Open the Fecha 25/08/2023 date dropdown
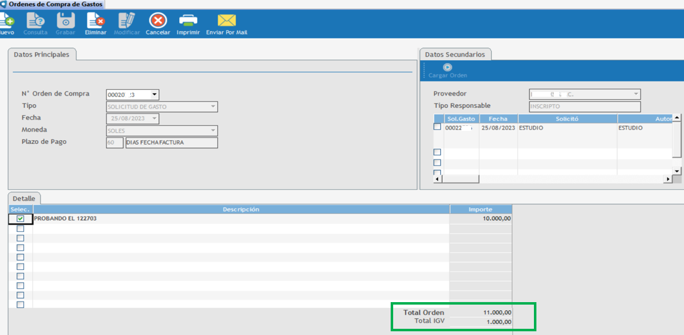Screen dimensions: 684x335 pos(154,118)
